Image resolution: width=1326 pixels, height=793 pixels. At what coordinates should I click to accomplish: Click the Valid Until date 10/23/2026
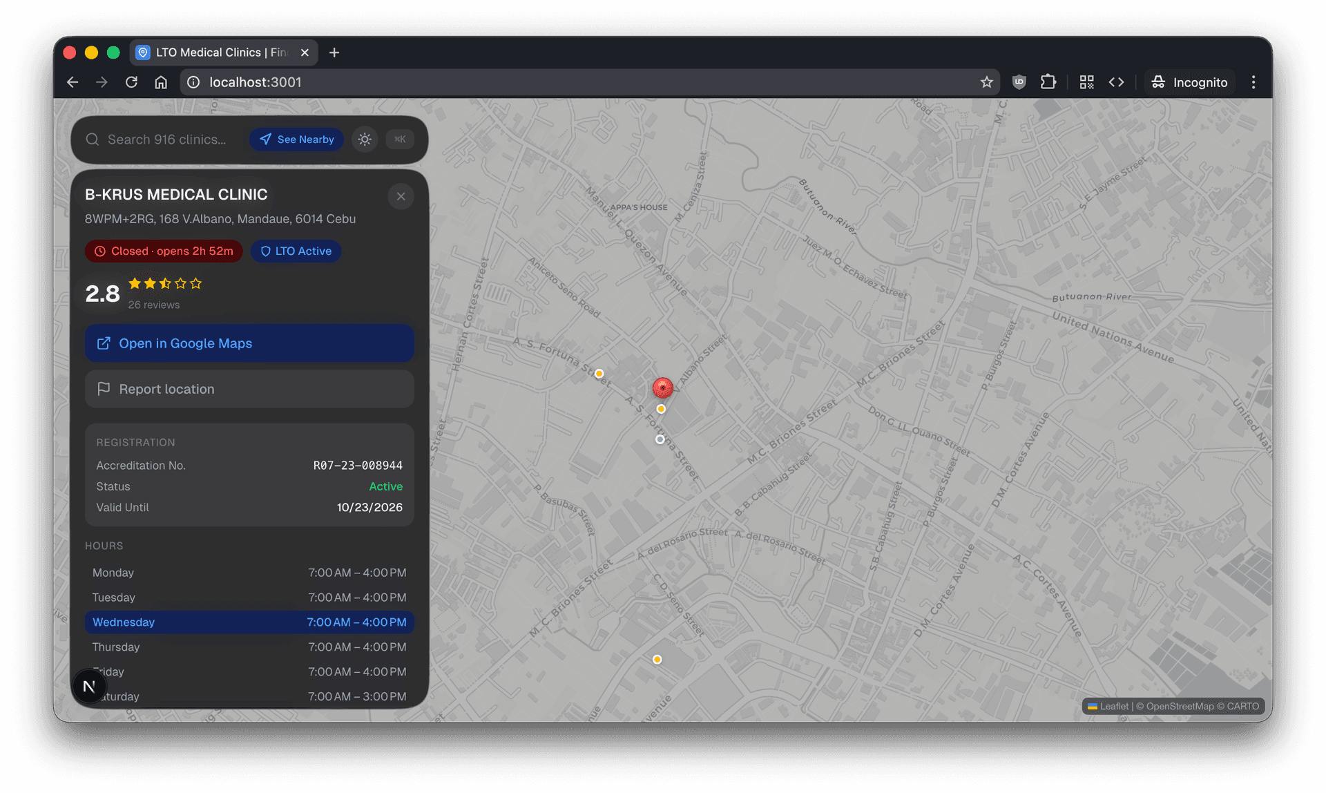pos(369,507)
